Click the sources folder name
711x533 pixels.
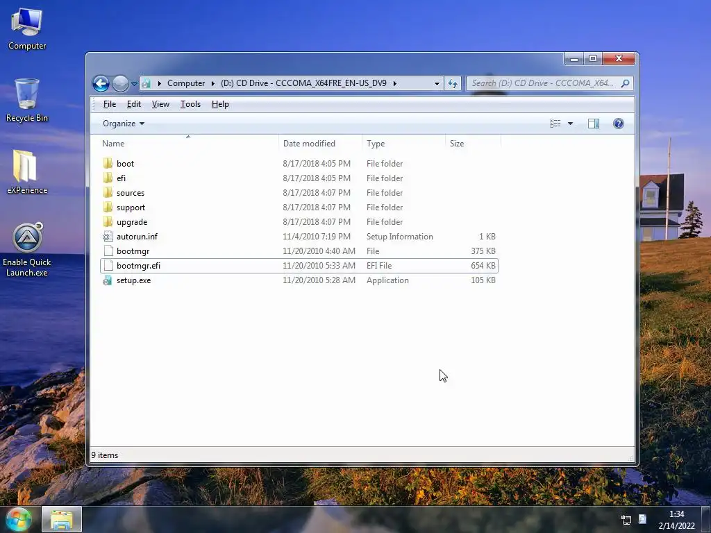(131, 193)
